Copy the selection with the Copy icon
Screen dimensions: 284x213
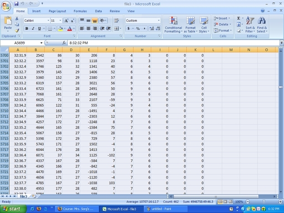[17, 24]
